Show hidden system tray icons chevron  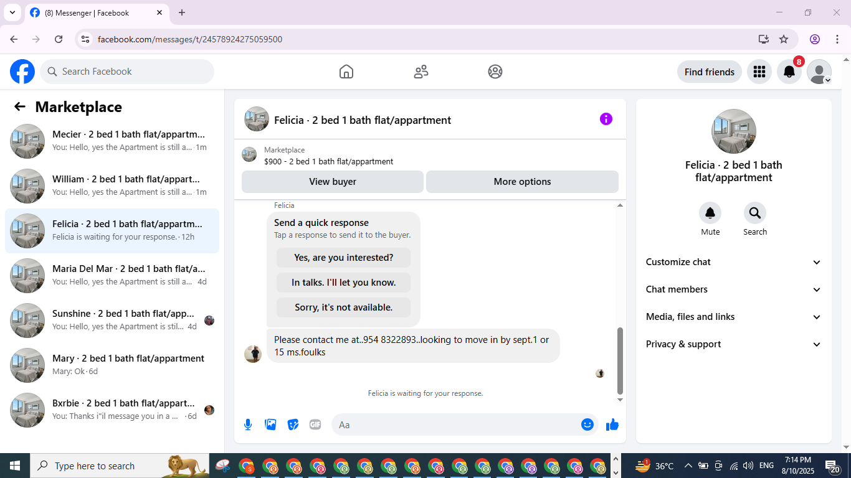688,466
